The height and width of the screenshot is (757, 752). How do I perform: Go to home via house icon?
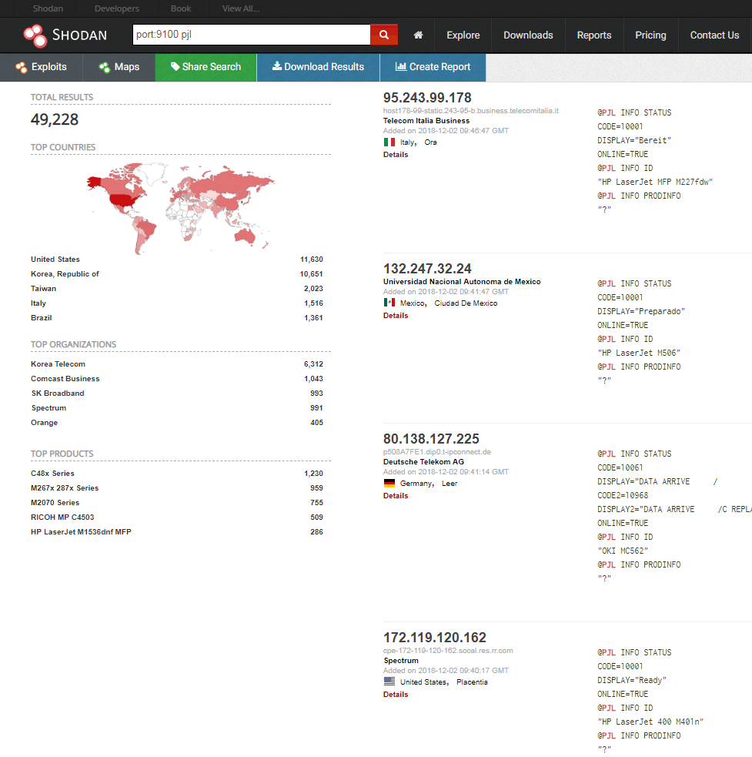(418, 35)
